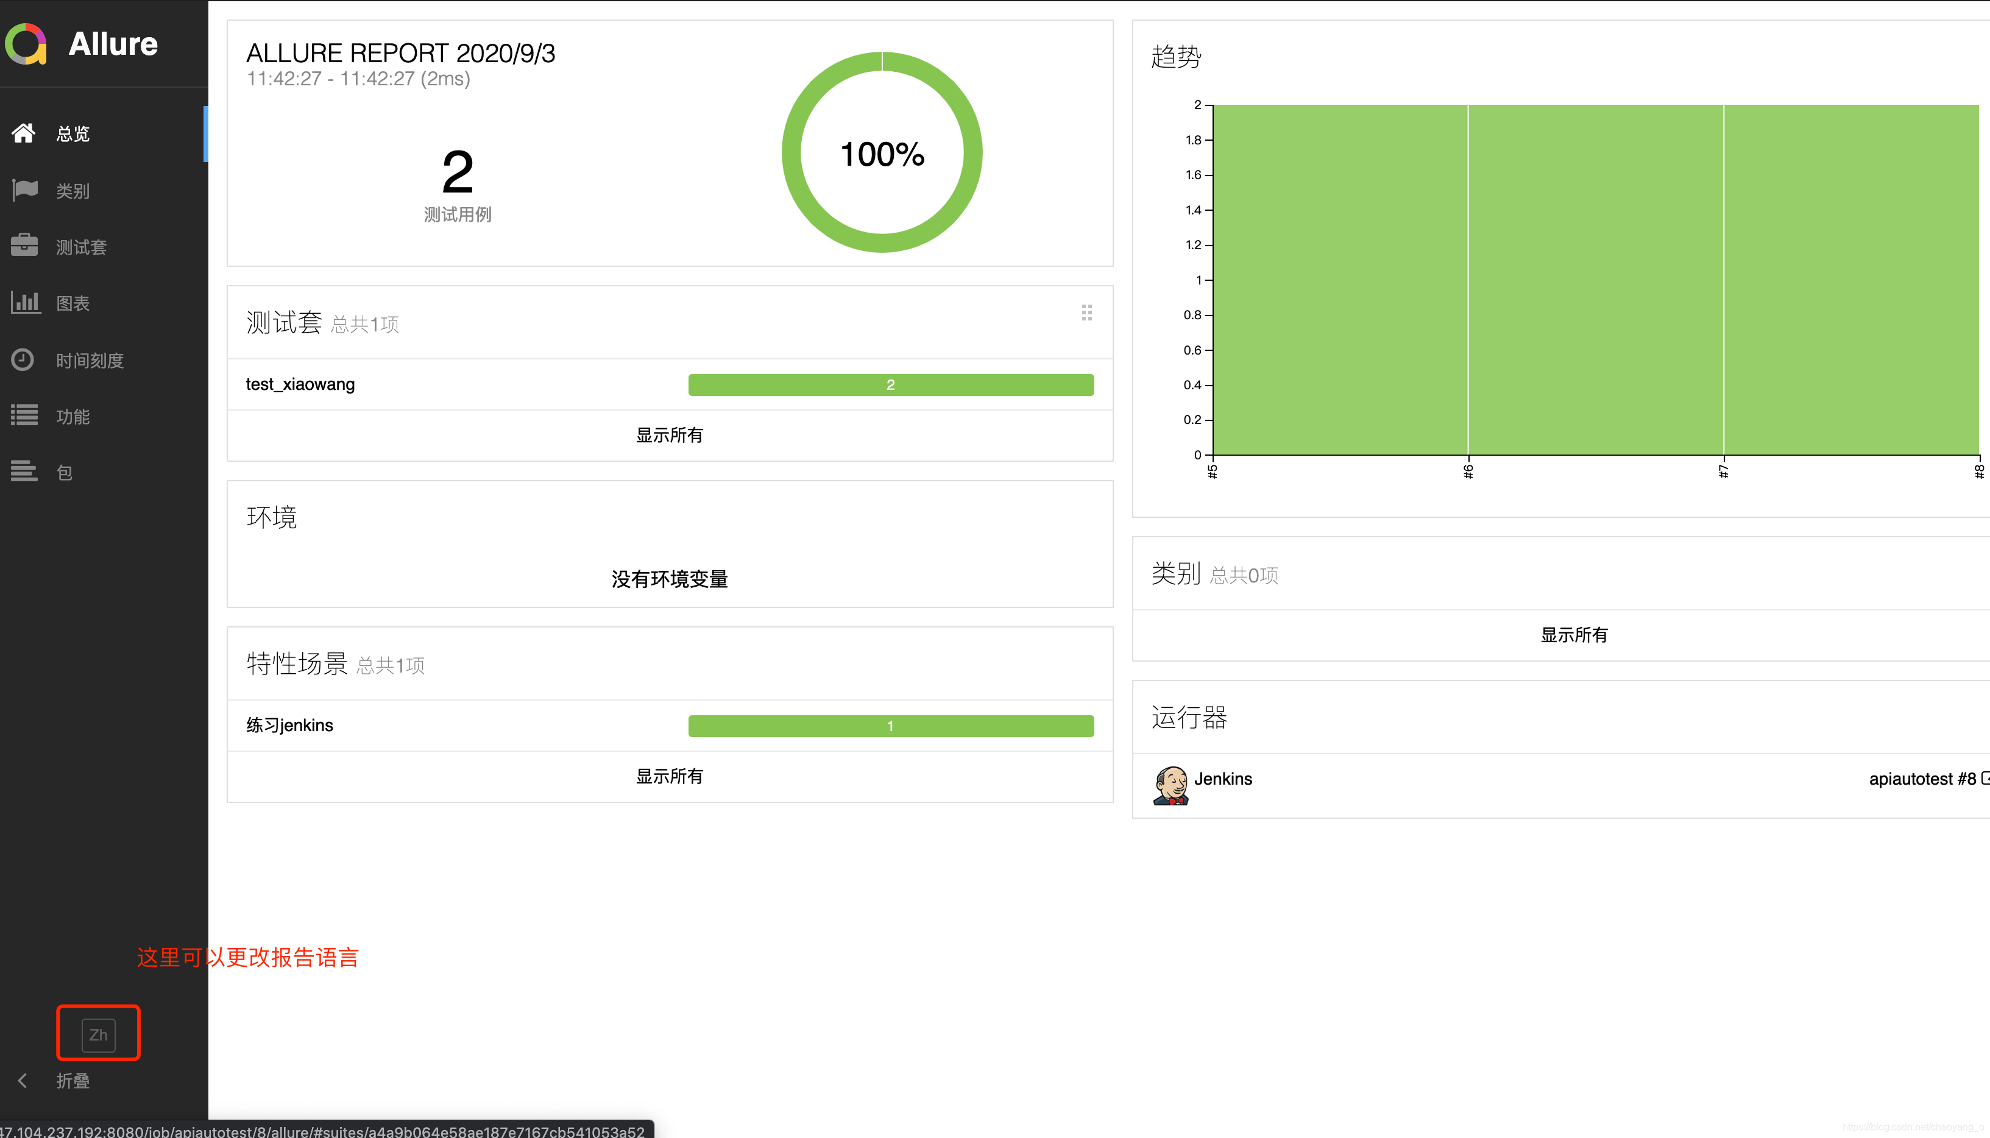Click 显示所有 in the 类别 widget
1990x1138 pixels.
point(1573,635)
